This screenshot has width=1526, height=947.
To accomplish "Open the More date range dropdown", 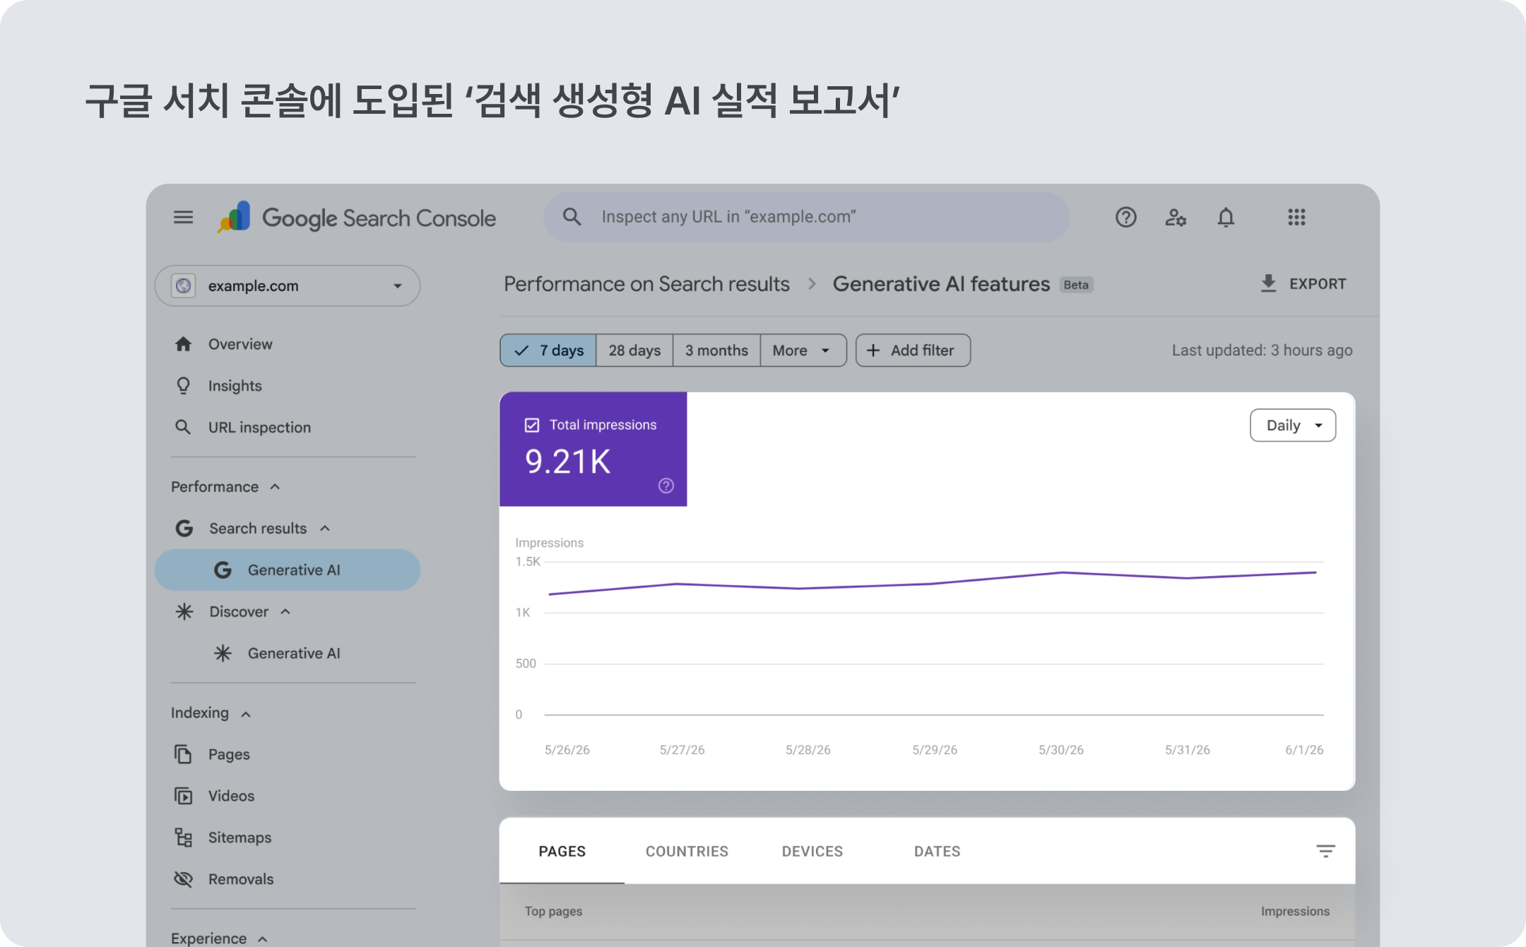I will 803,351.
